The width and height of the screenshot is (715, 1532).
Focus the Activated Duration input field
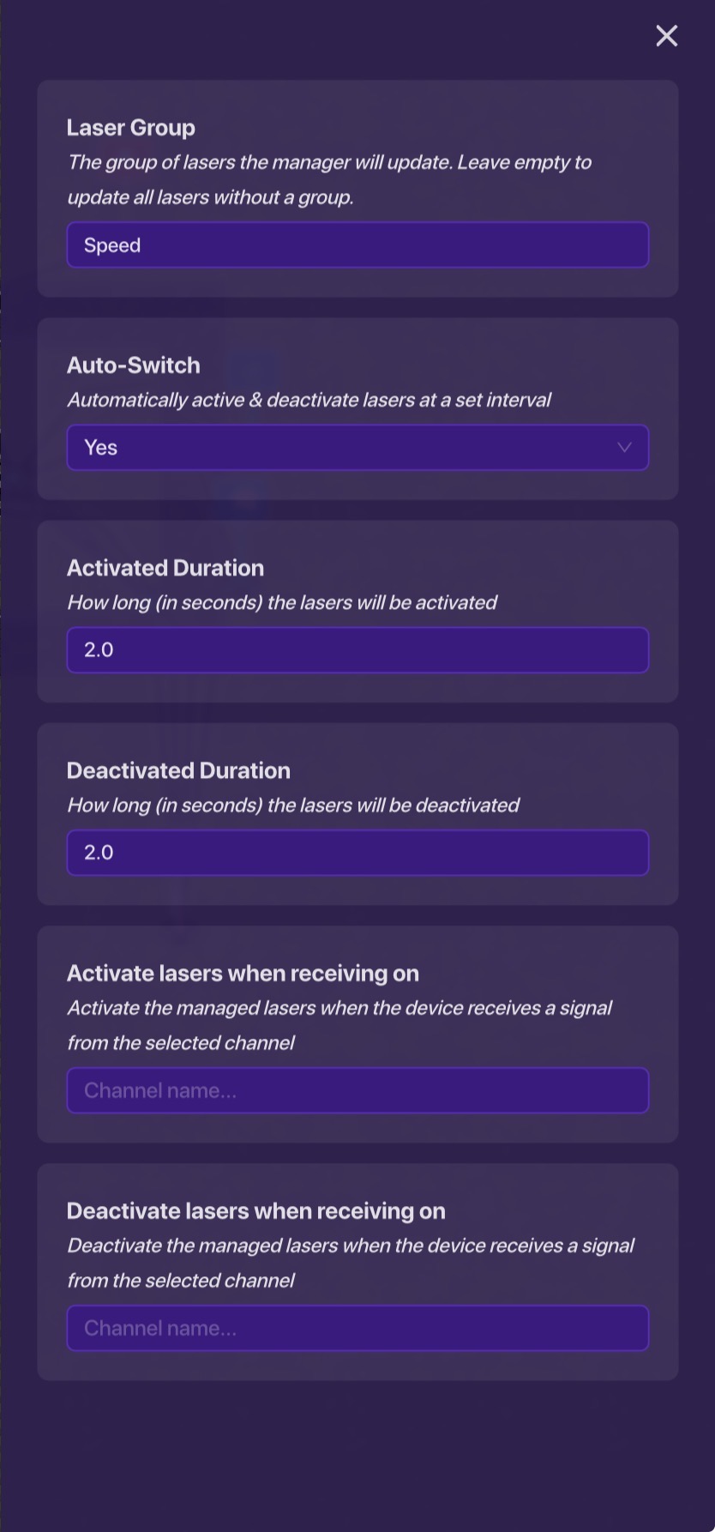pos(357,650)
